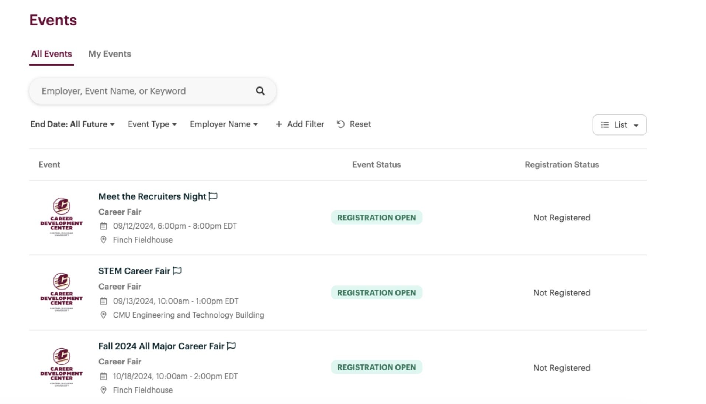
Task: Click the Career Development Center logo on STEM Career Fair
Action: [x=62, y=292]
